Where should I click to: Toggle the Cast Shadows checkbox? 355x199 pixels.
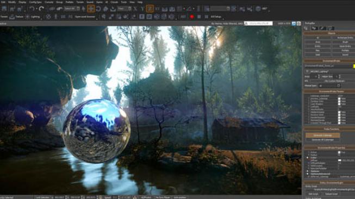point(339,104)
